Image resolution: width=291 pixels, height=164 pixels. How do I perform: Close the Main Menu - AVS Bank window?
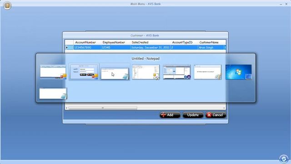pos(286,4)
